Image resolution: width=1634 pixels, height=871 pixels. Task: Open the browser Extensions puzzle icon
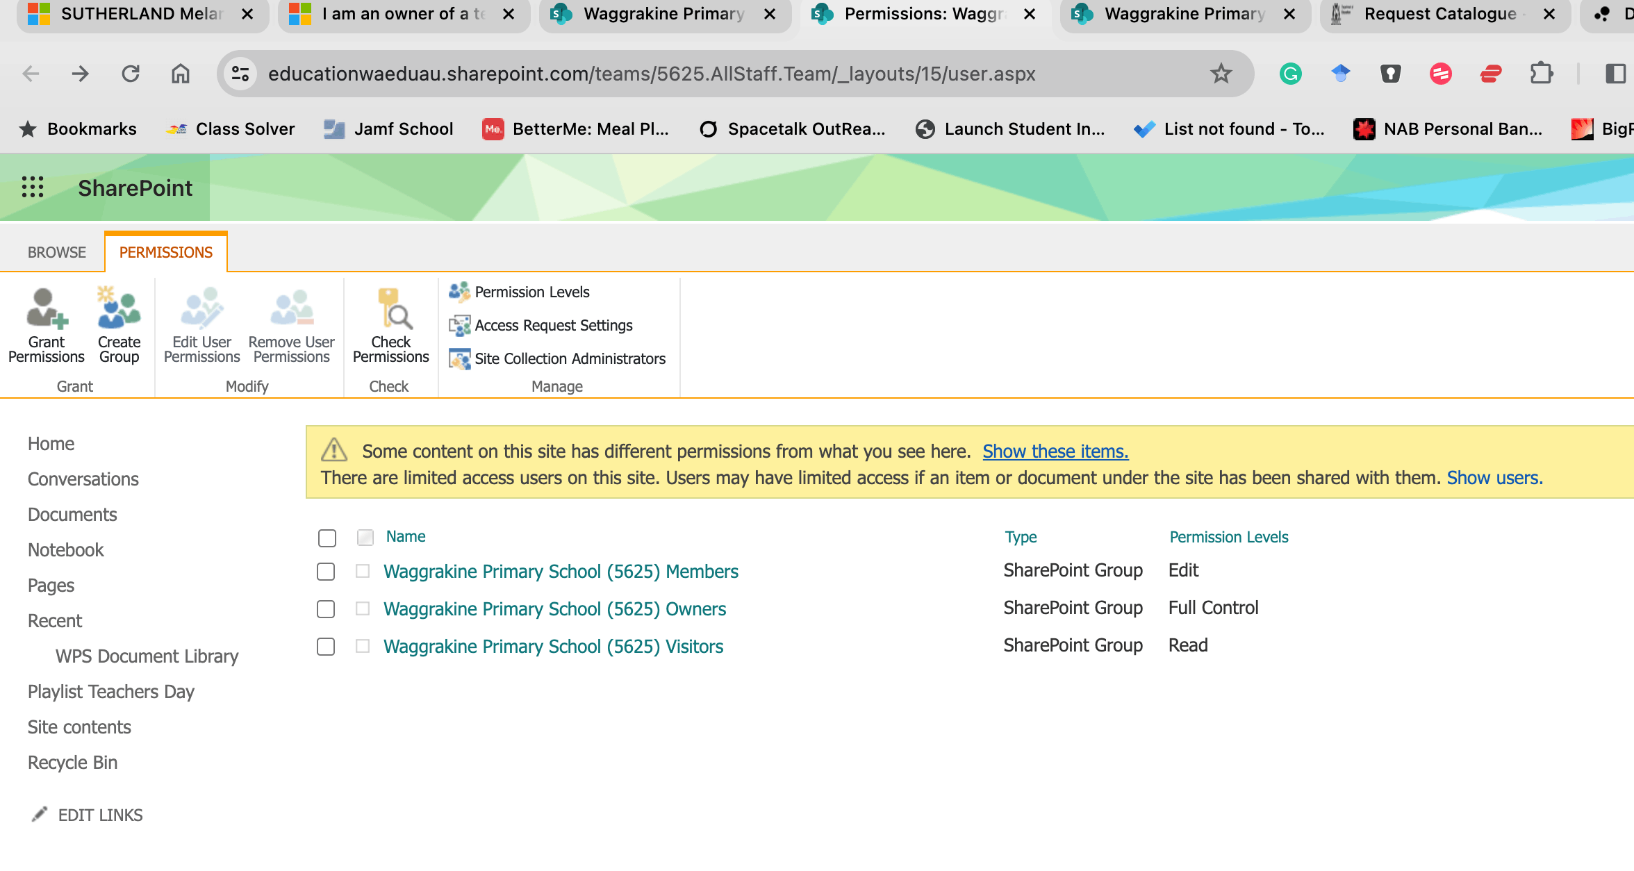(1542, 74)
